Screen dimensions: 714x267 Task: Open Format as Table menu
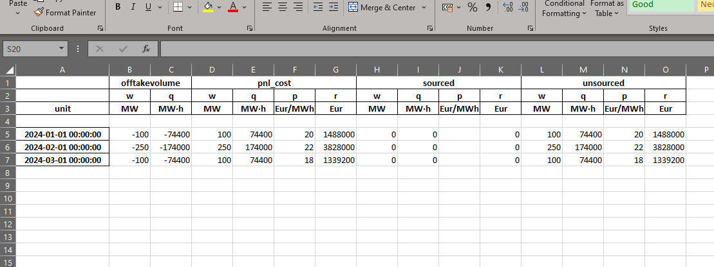[607, 8]
